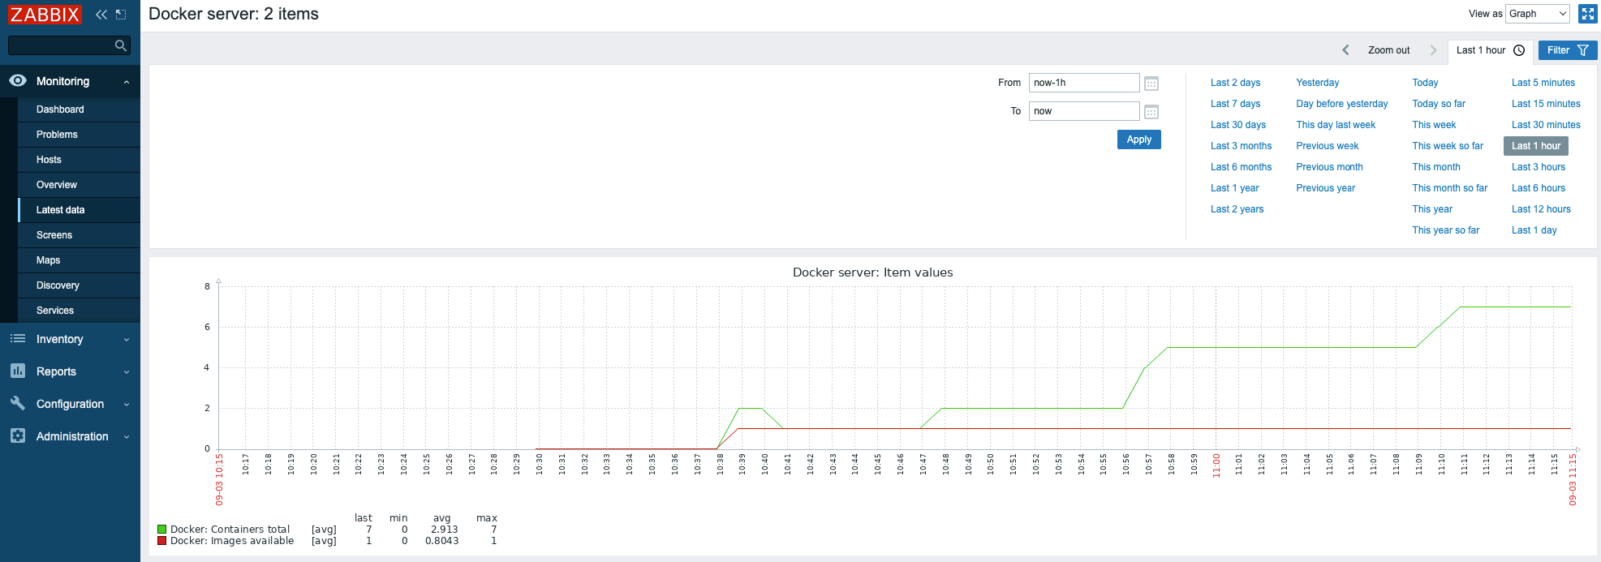The image size is (1601, 562).
Task: Click the hide sidebar icon
Action: (121, 14)
